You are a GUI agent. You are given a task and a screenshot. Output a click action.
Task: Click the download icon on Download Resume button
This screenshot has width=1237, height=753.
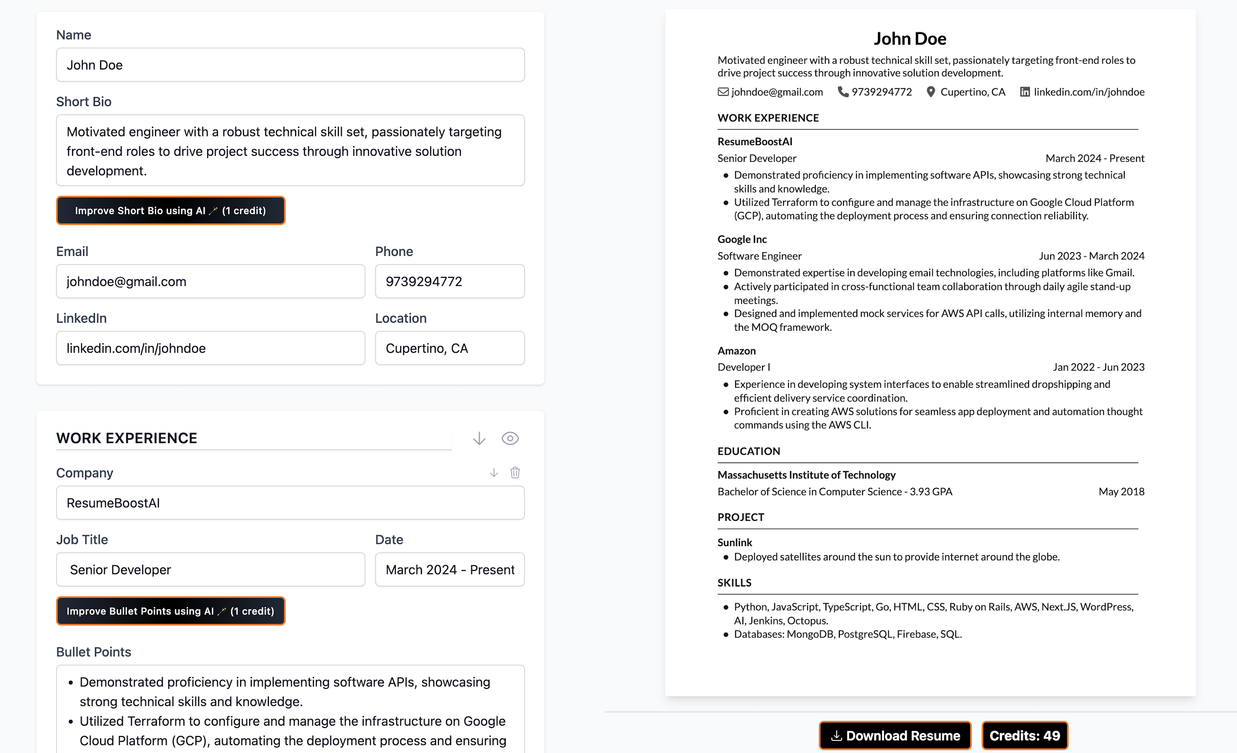pos(836,736)
